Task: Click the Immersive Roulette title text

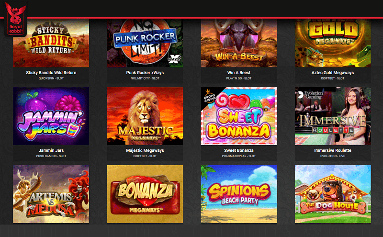Action: 333,150
